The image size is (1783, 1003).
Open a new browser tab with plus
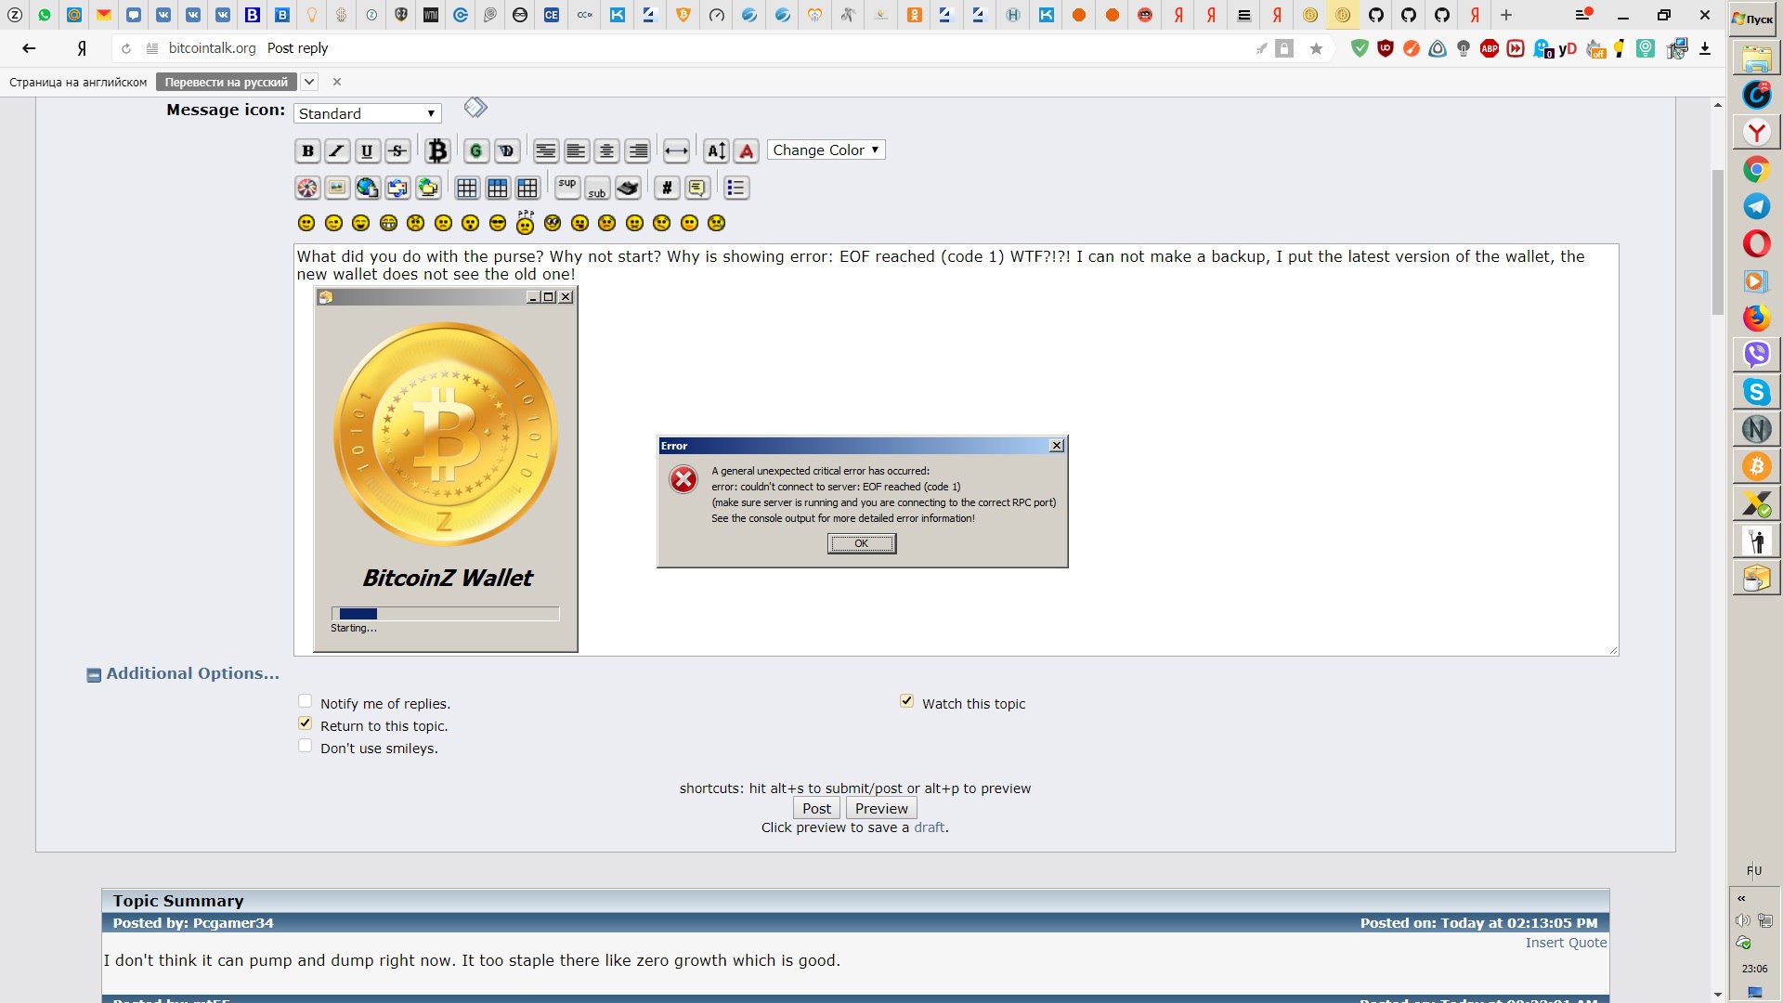pyautogui.click(x=1506, y=15)
